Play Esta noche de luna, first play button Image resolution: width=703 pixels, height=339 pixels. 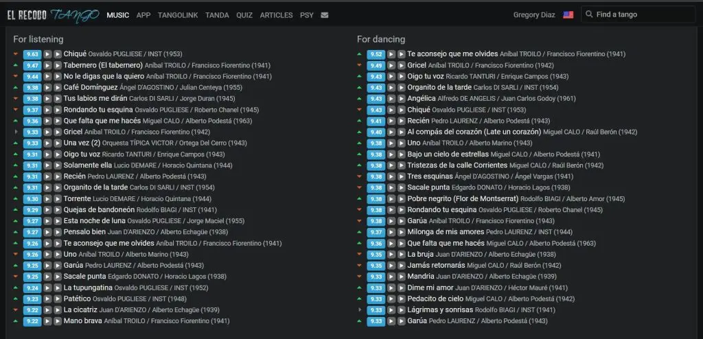(x=47, y=221)
